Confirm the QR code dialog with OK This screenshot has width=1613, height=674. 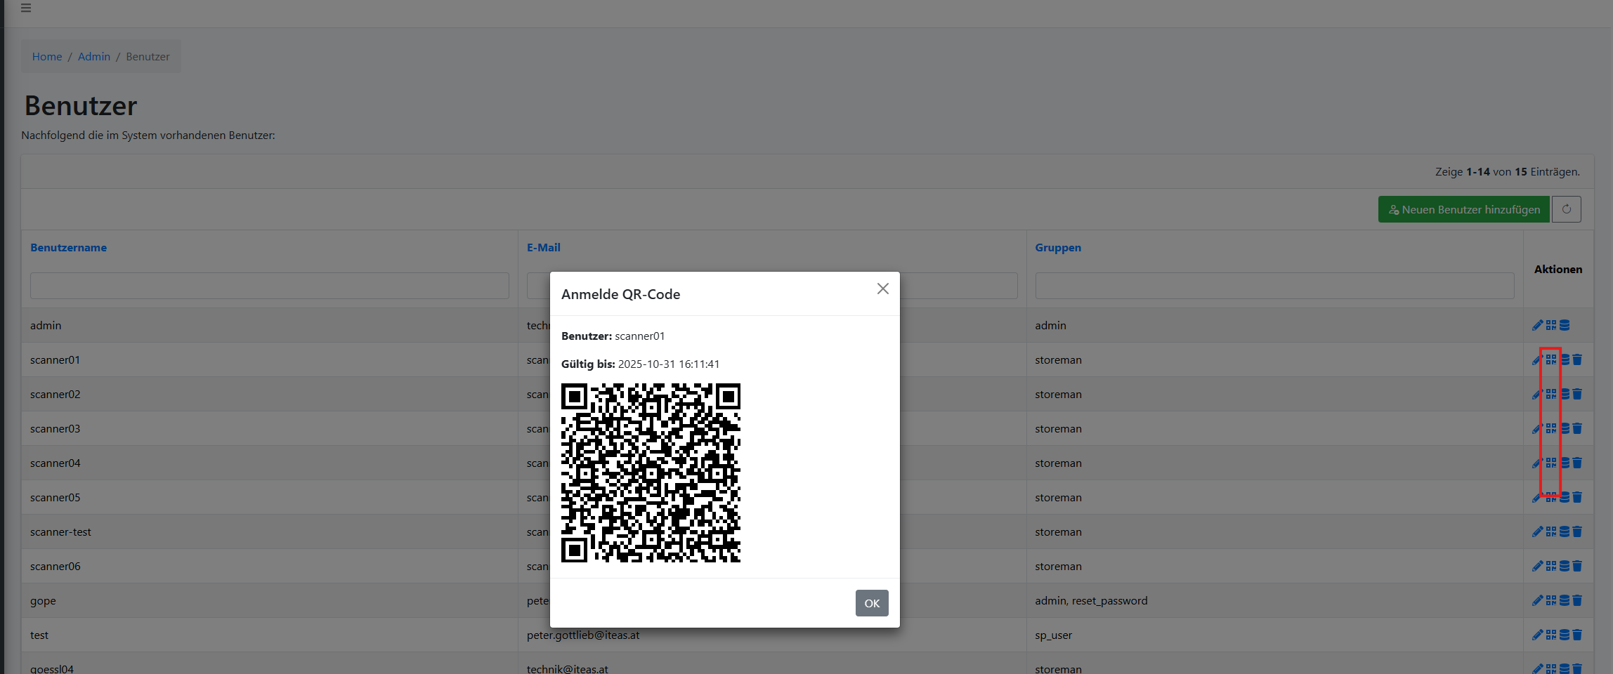click(871, 602)
